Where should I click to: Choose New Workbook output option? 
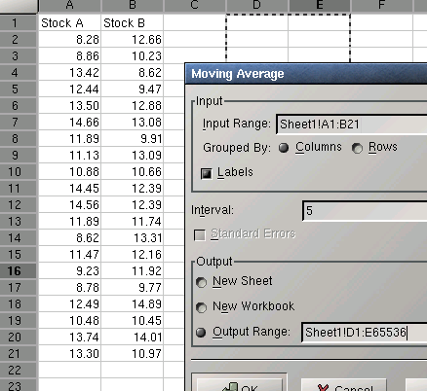201,307
